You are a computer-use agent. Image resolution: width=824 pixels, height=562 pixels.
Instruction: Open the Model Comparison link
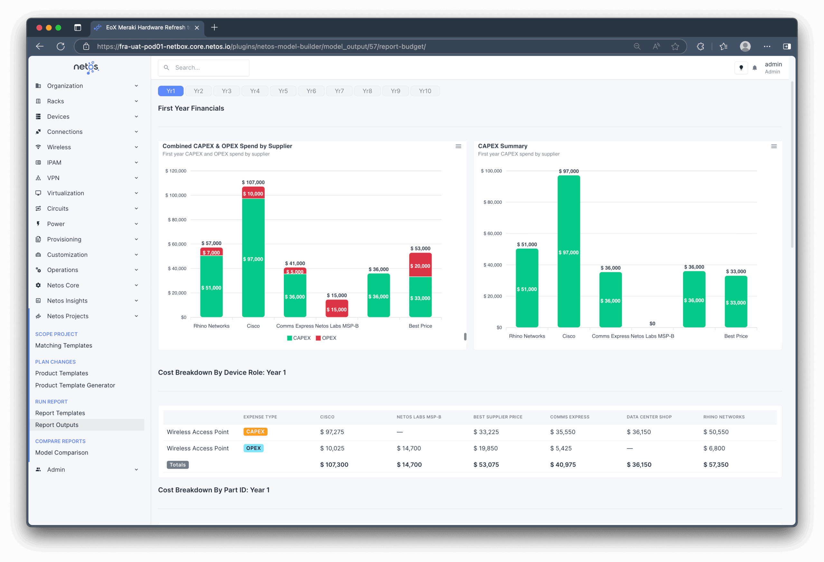pyautogui.click(x=62, y=453)
